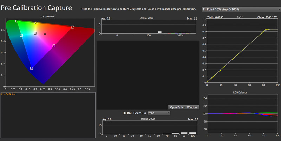Click inside the Pre-Cal Notes field
This screenshot has width=281, height=141.
click(x=47, y=115)
